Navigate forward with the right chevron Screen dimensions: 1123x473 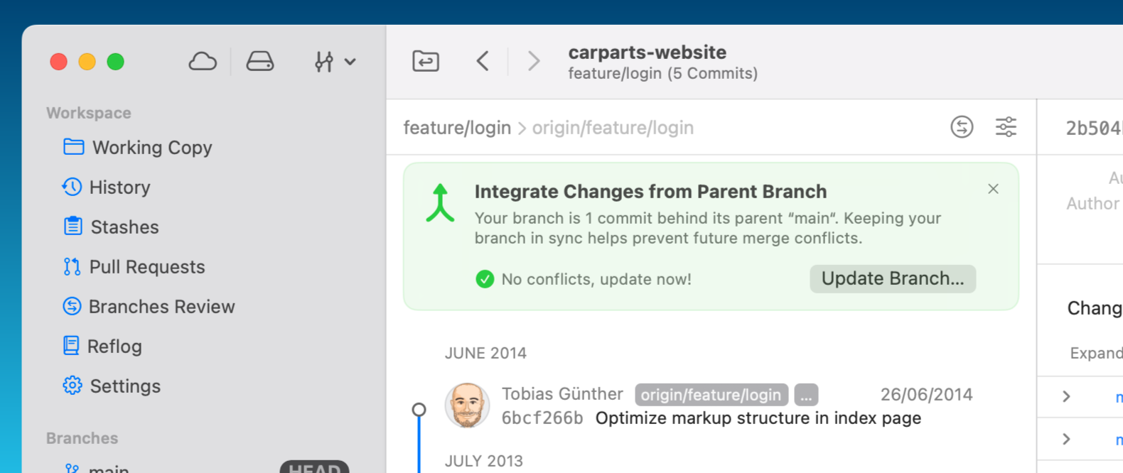pos(534,61)
